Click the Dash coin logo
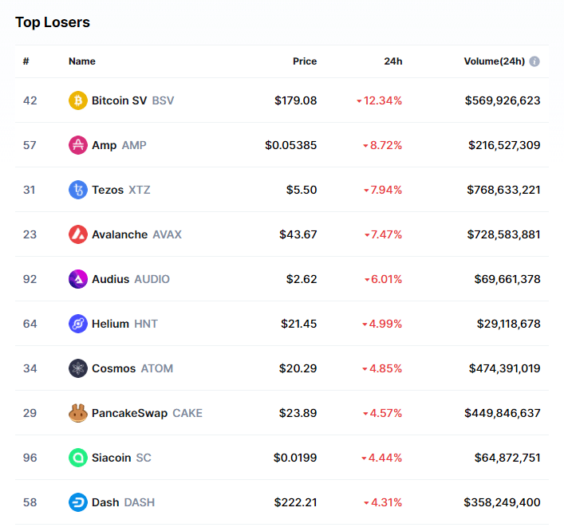Screen dimensions: 564x531 pyautogui.click(x=77, y=502)
